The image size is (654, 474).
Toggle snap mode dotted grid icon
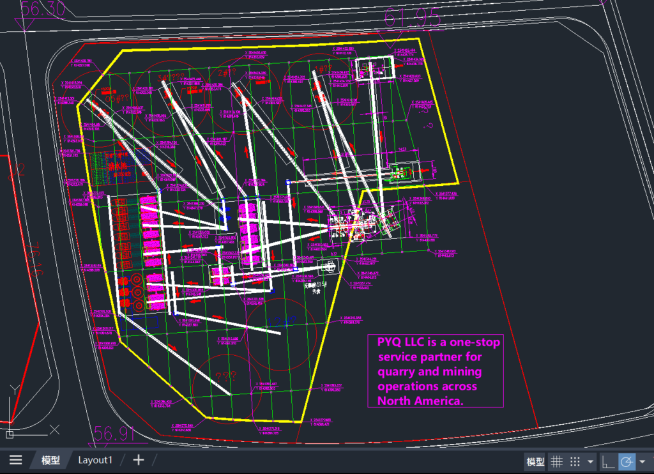(x=575, y=461)
